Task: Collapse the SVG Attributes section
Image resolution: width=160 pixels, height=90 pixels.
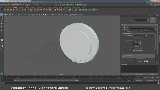Action: [122, 25]
